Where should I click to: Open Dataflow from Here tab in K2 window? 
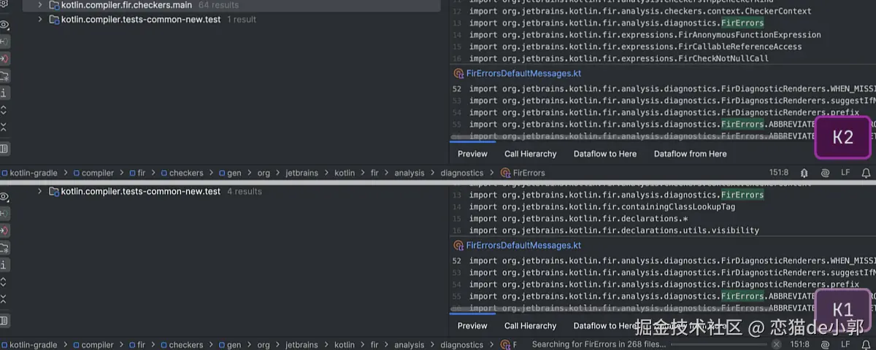(691, 154)
